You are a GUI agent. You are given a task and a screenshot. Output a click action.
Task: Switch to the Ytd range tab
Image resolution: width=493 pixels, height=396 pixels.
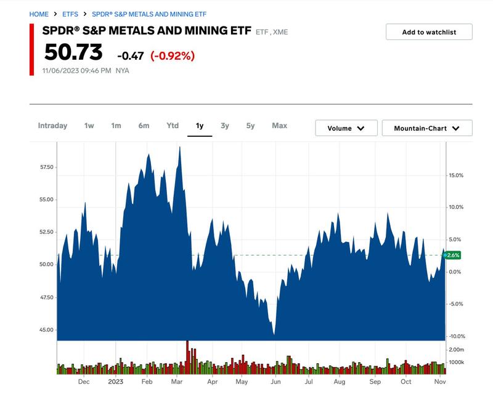point(173,126)
